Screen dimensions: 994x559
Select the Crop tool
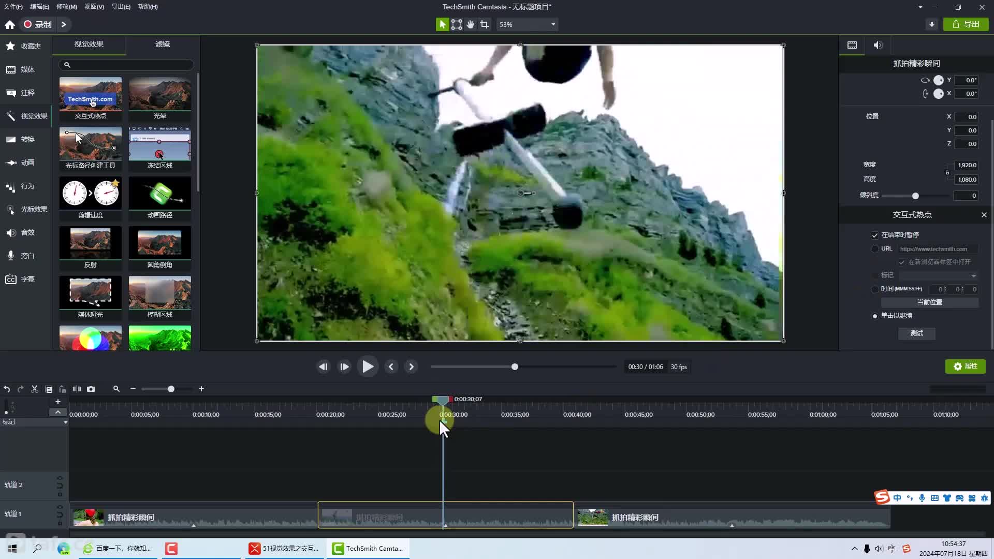[x=484, y=24]
